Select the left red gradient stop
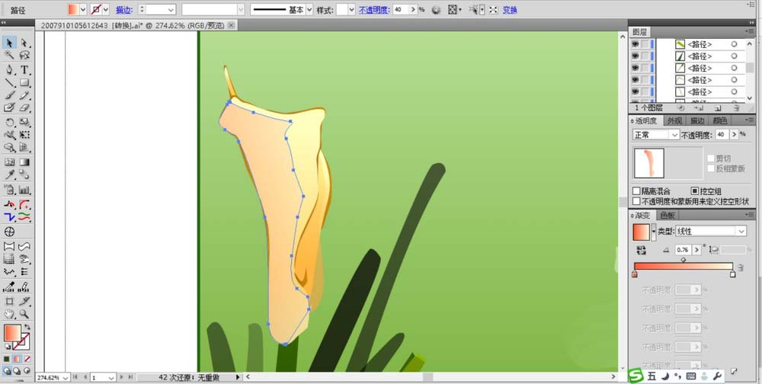This screenshot has width=762, height=384. click(x=635, y=274)
